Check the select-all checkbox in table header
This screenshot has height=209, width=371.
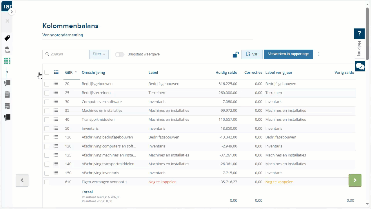pyautogui.click(x=47, y=72)
